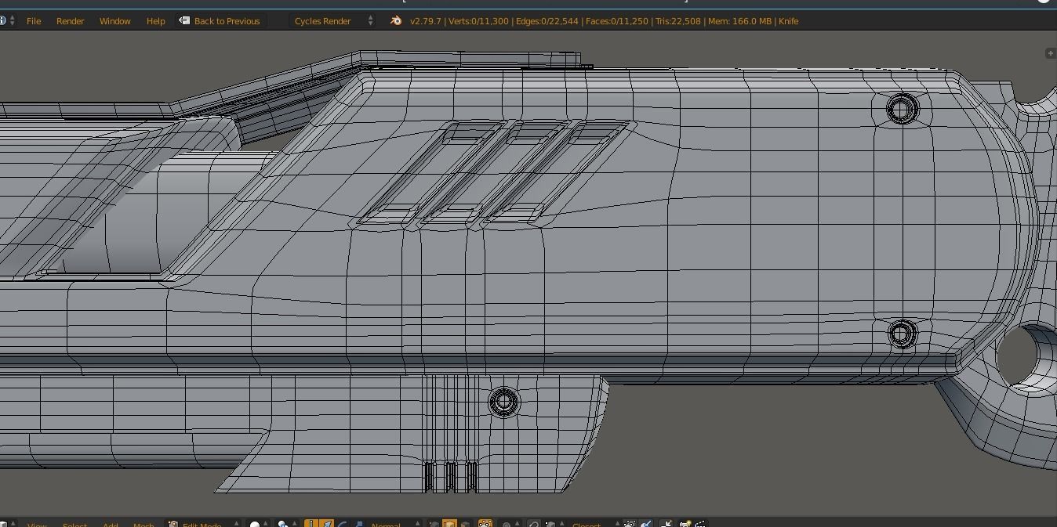1057x527 pixels.
Task: Open the File menu
Action: (x=34, y=21)
